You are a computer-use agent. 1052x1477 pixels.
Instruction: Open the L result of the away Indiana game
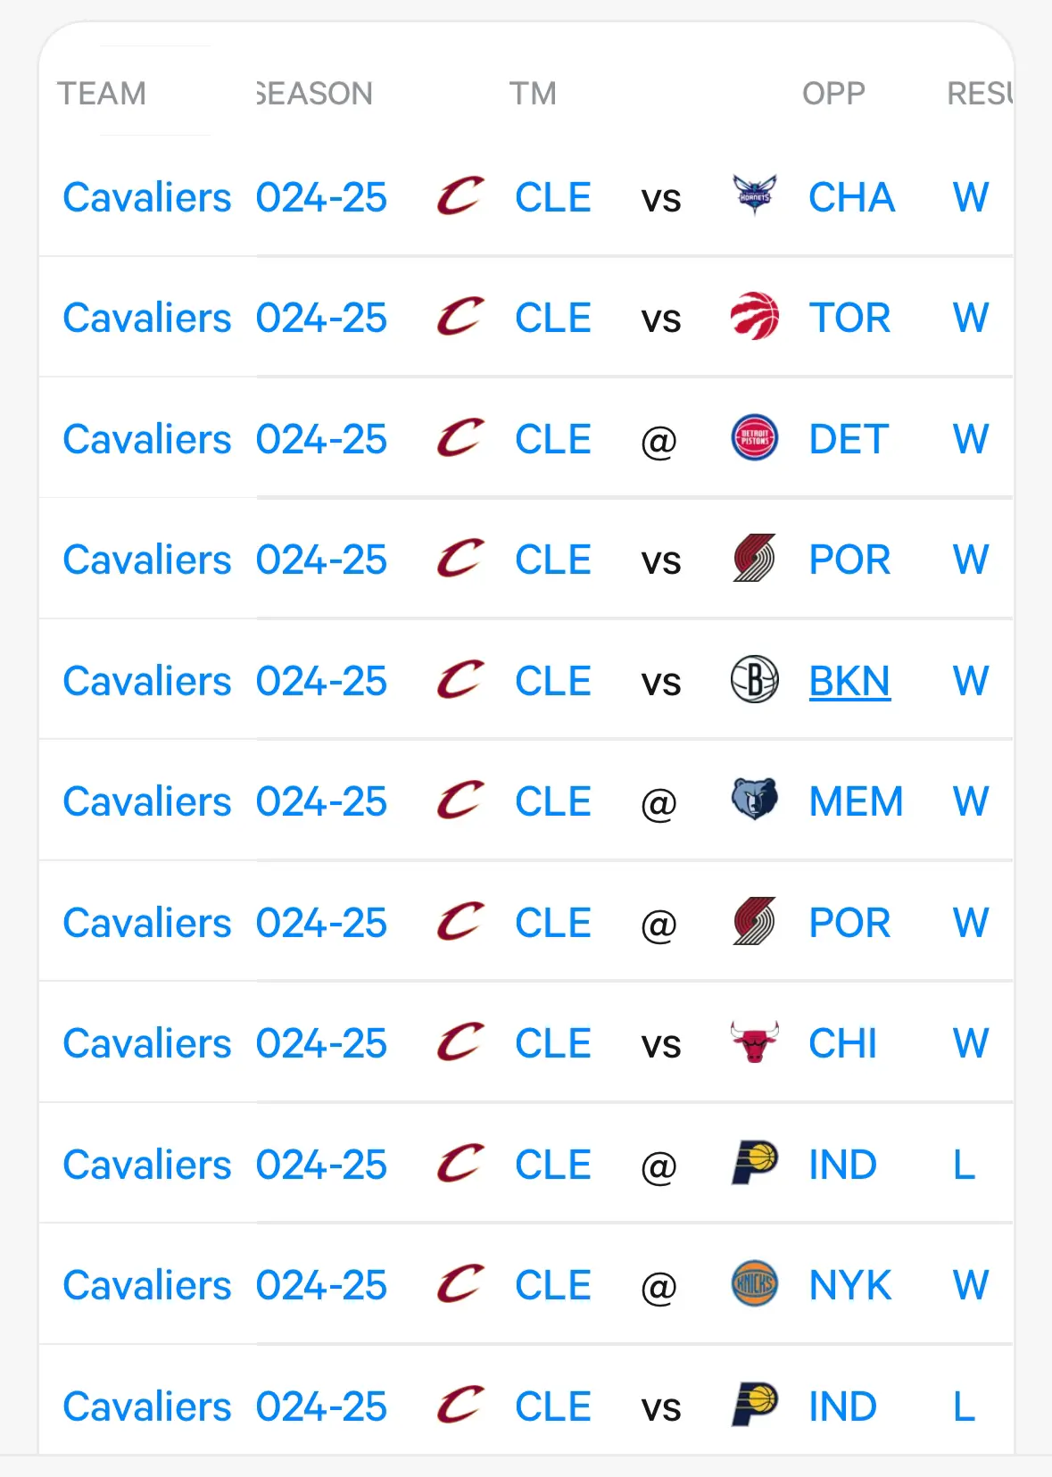[964, 1165]
